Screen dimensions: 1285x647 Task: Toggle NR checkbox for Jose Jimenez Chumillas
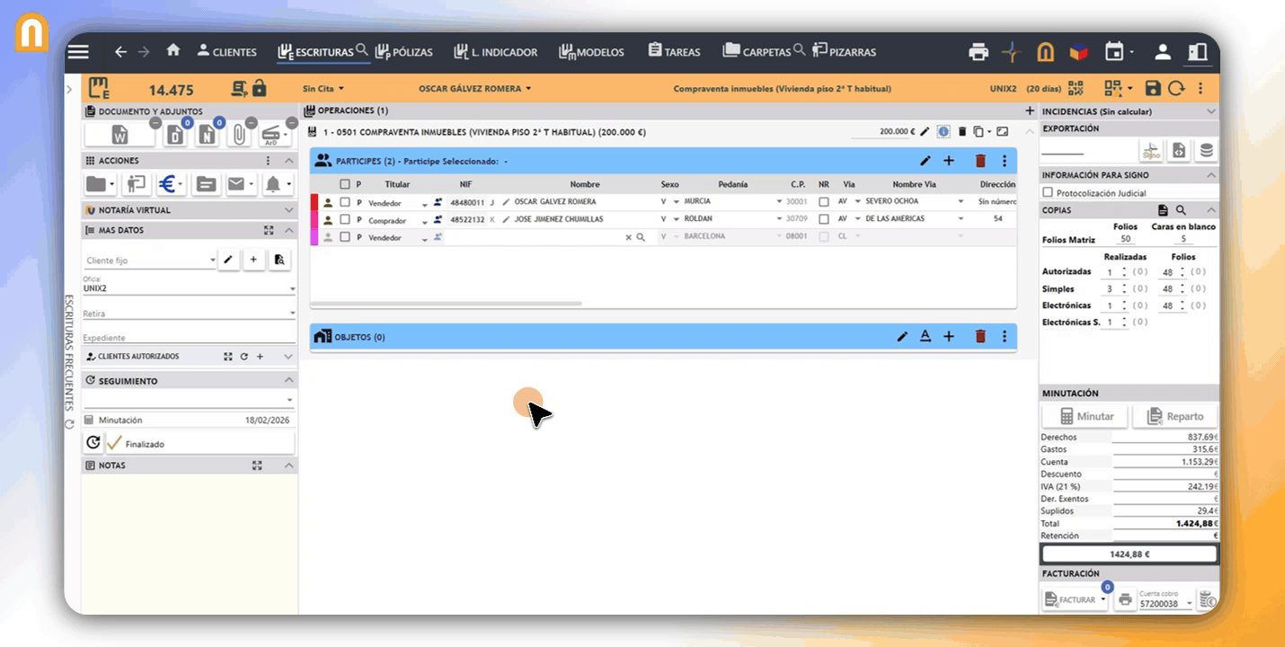(824, 219)
